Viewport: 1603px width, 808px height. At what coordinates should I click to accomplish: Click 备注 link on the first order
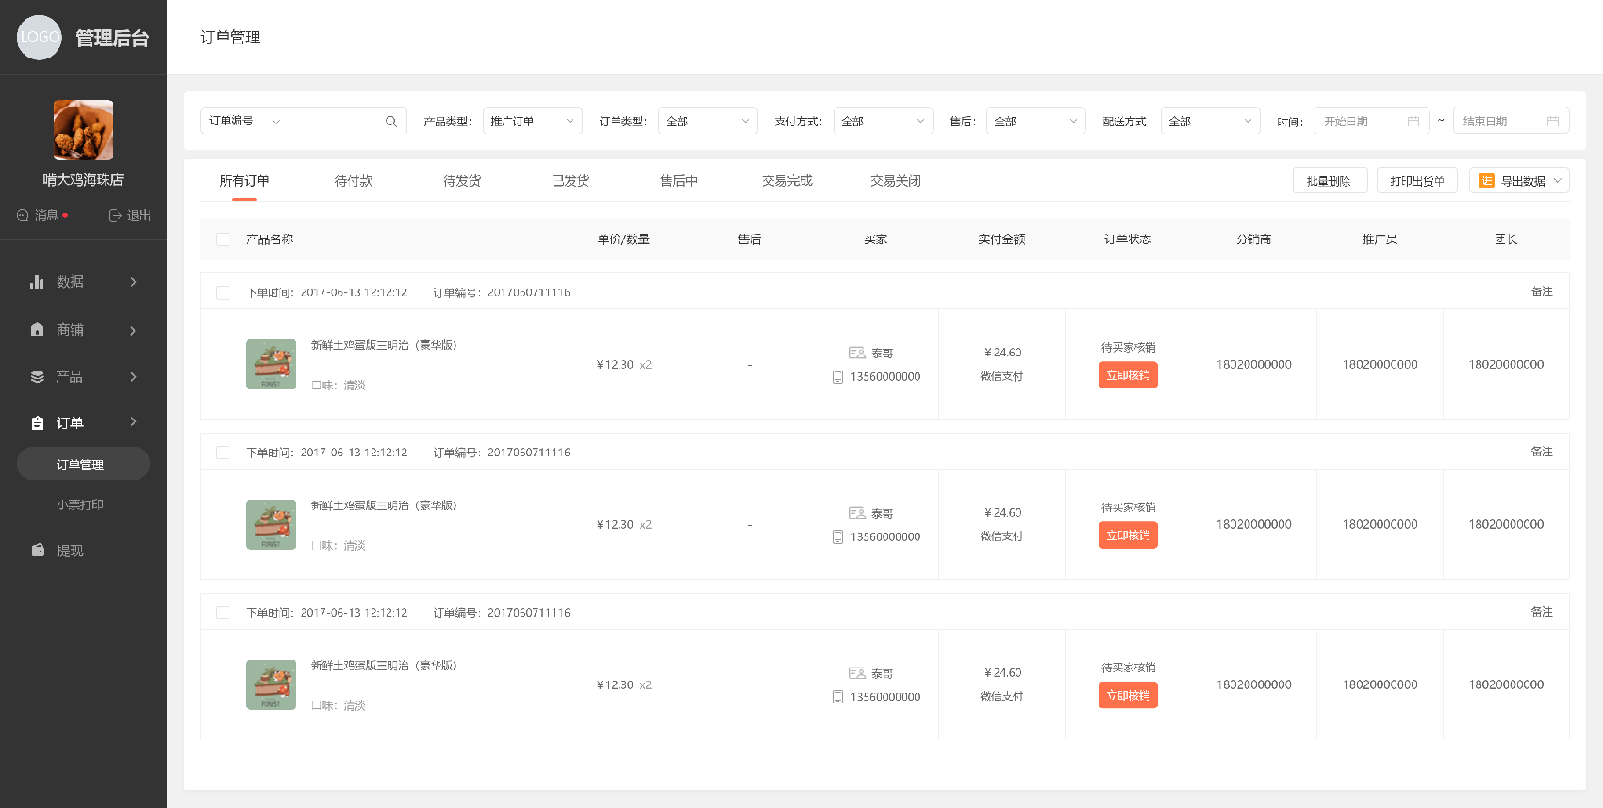tap(1542, 292)
